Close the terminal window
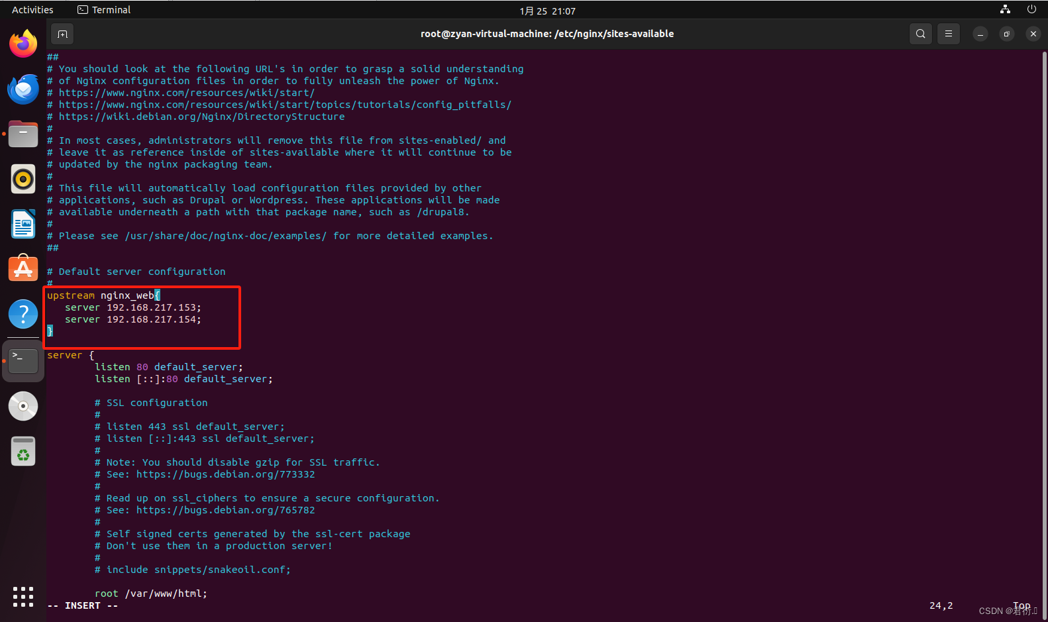This screenshot has width=1048, height=622. click(1033, 34)
